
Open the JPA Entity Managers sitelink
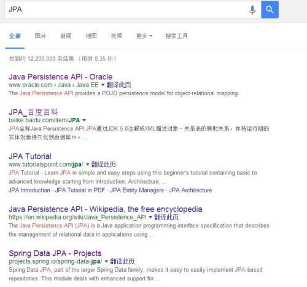pos(137,191)
